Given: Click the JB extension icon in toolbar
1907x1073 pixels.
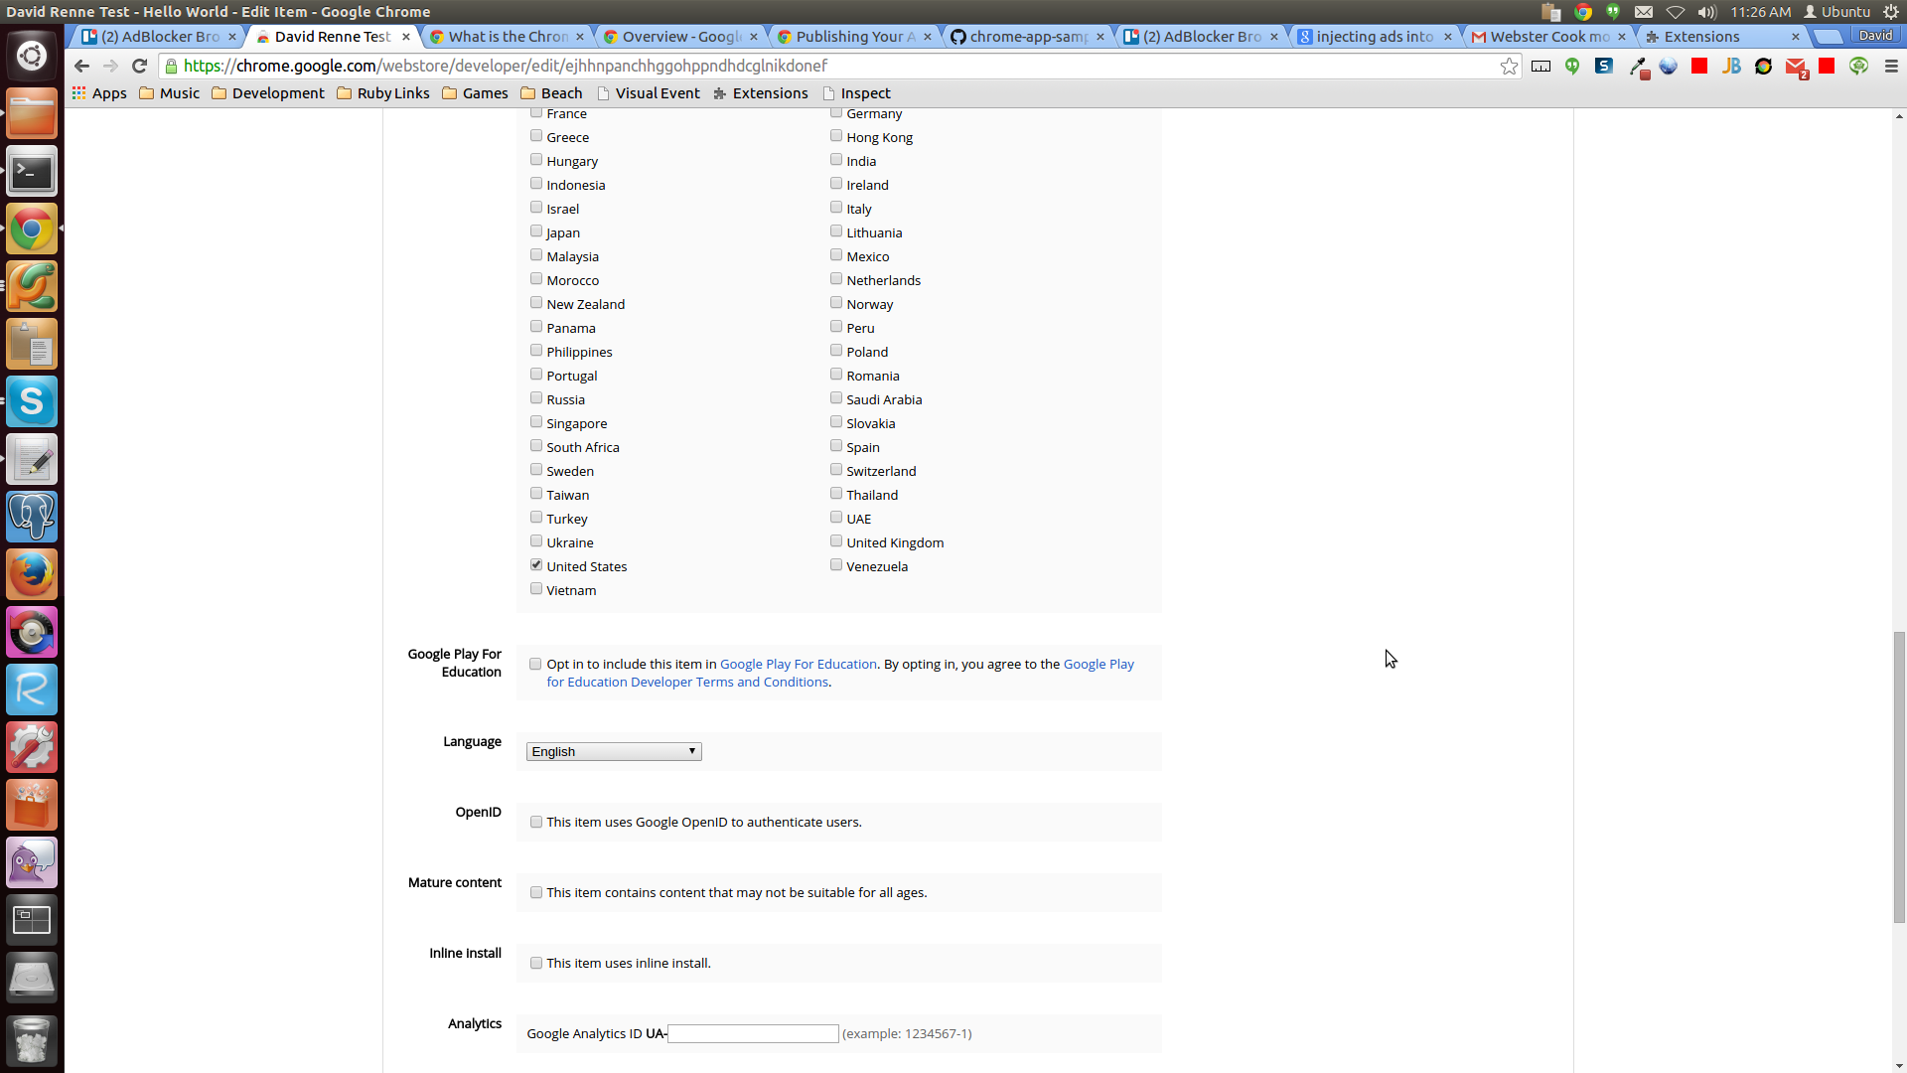Looking at the screenshot, I should coord(1731,66).
